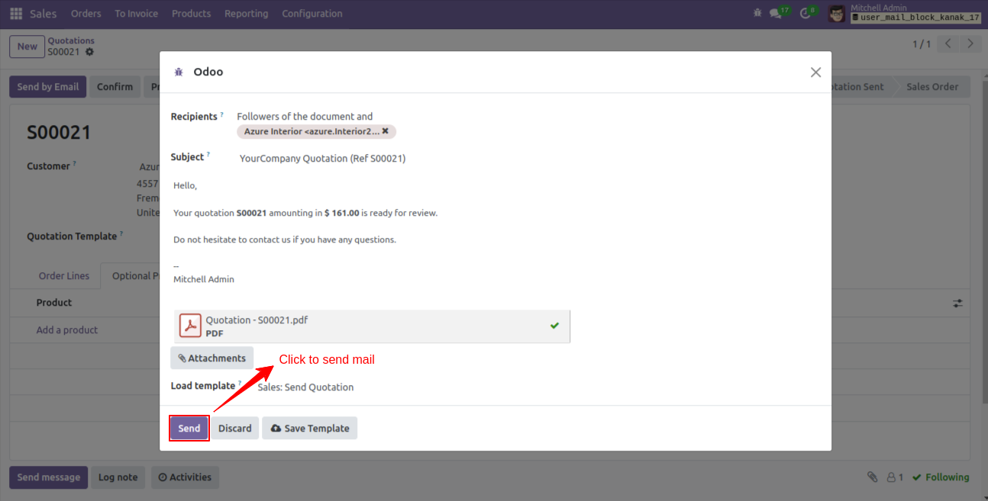Open the Sales app menu

tap(44, 14)
